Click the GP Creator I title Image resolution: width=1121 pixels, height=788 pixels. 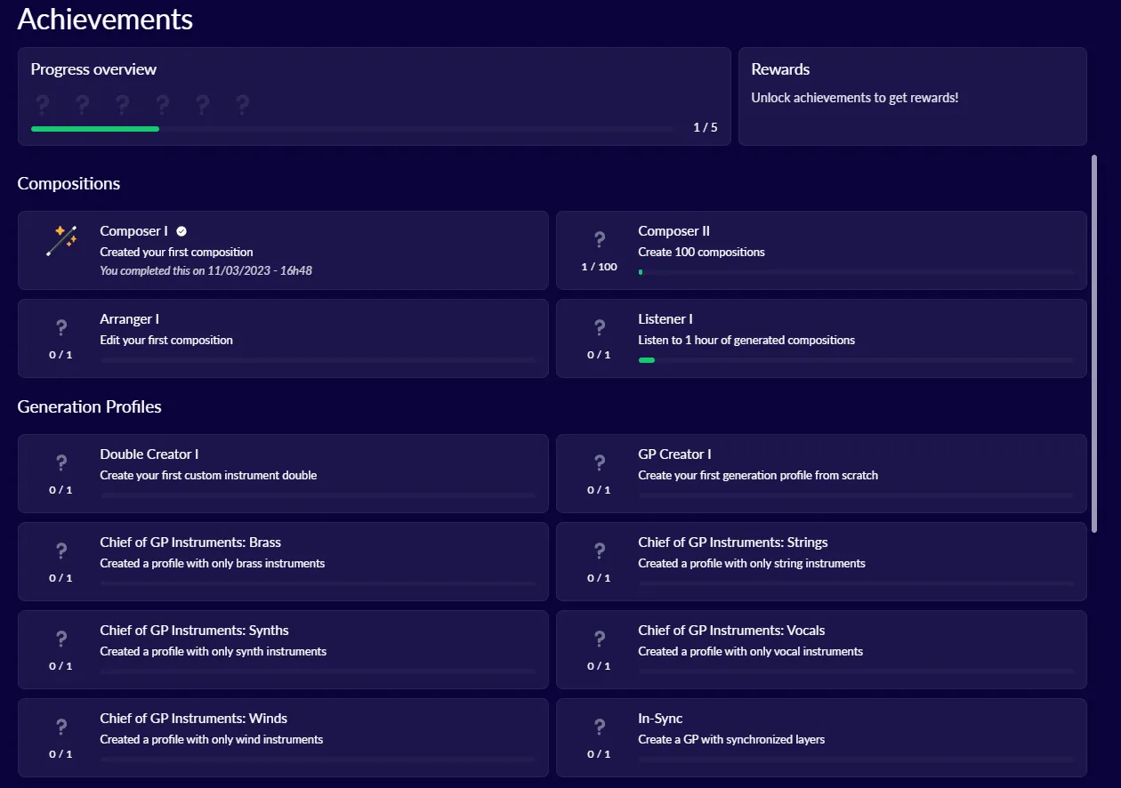click(x=674, y=454)
